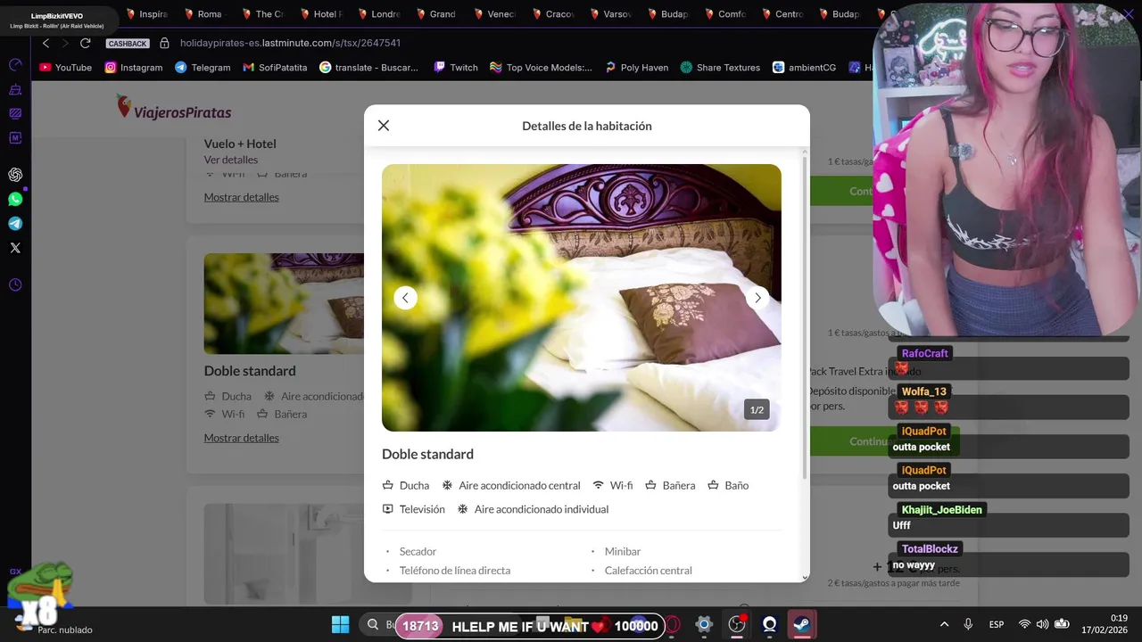Go forward in browser history

tap(64, 43)
